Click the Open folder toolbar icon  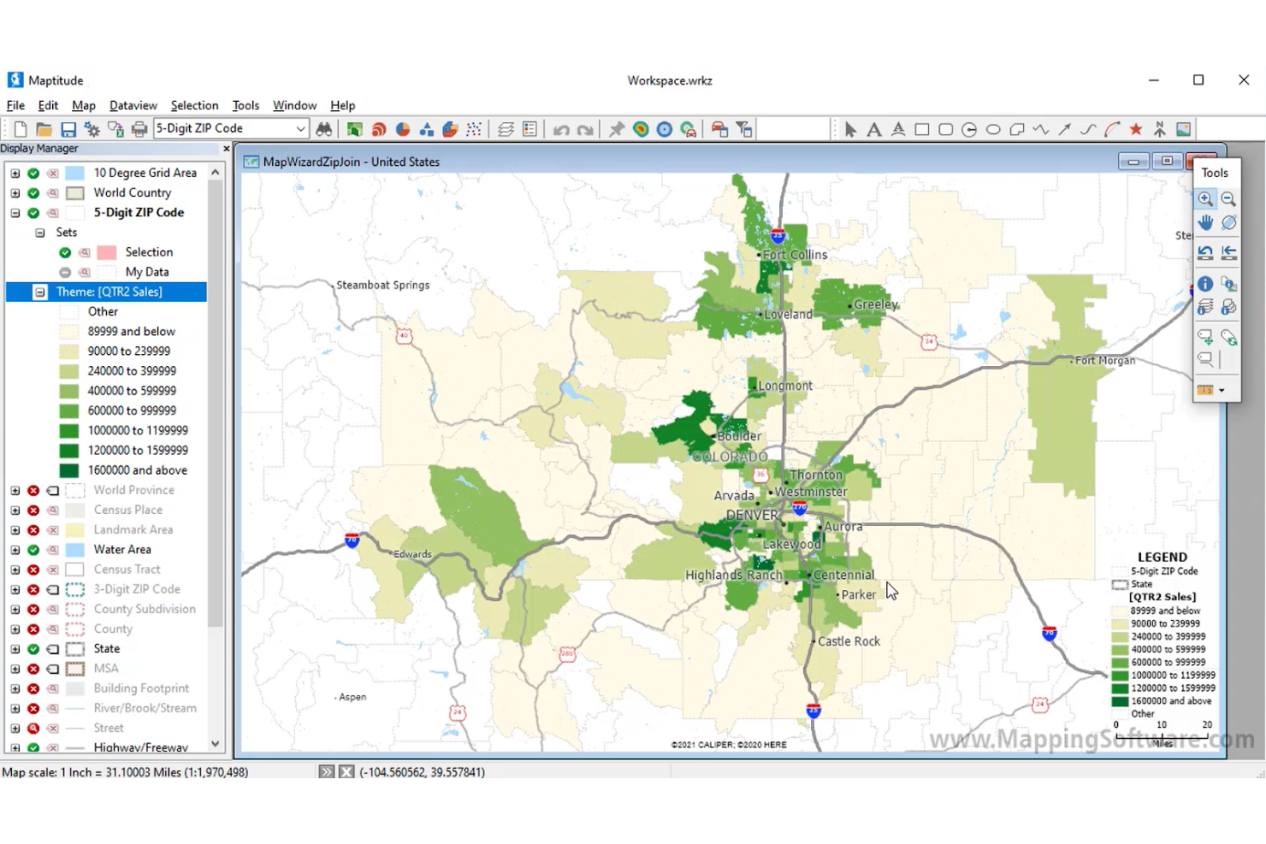coord(44,129)
